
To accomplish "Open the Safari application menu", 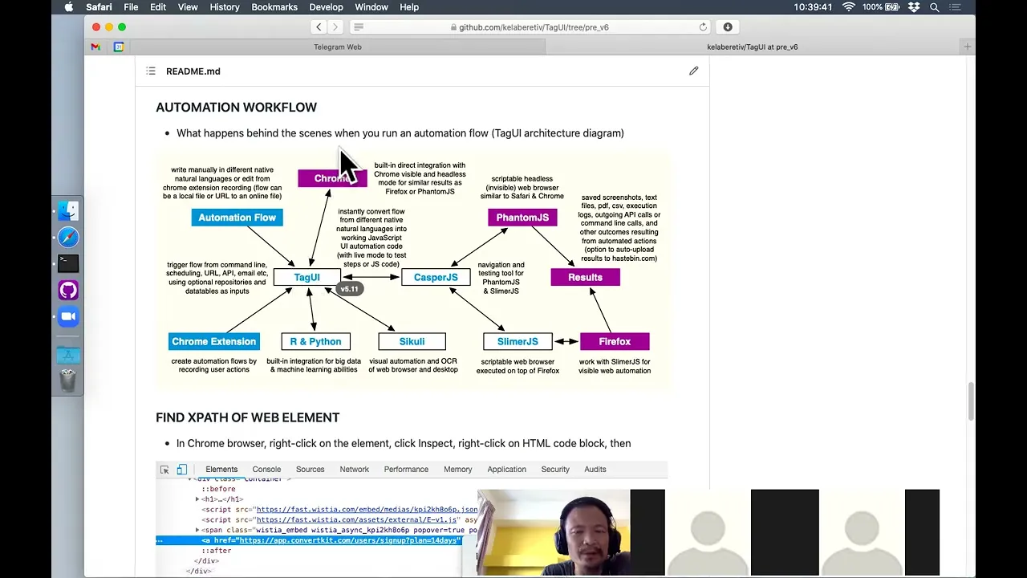I will click(x=99, y=7).
